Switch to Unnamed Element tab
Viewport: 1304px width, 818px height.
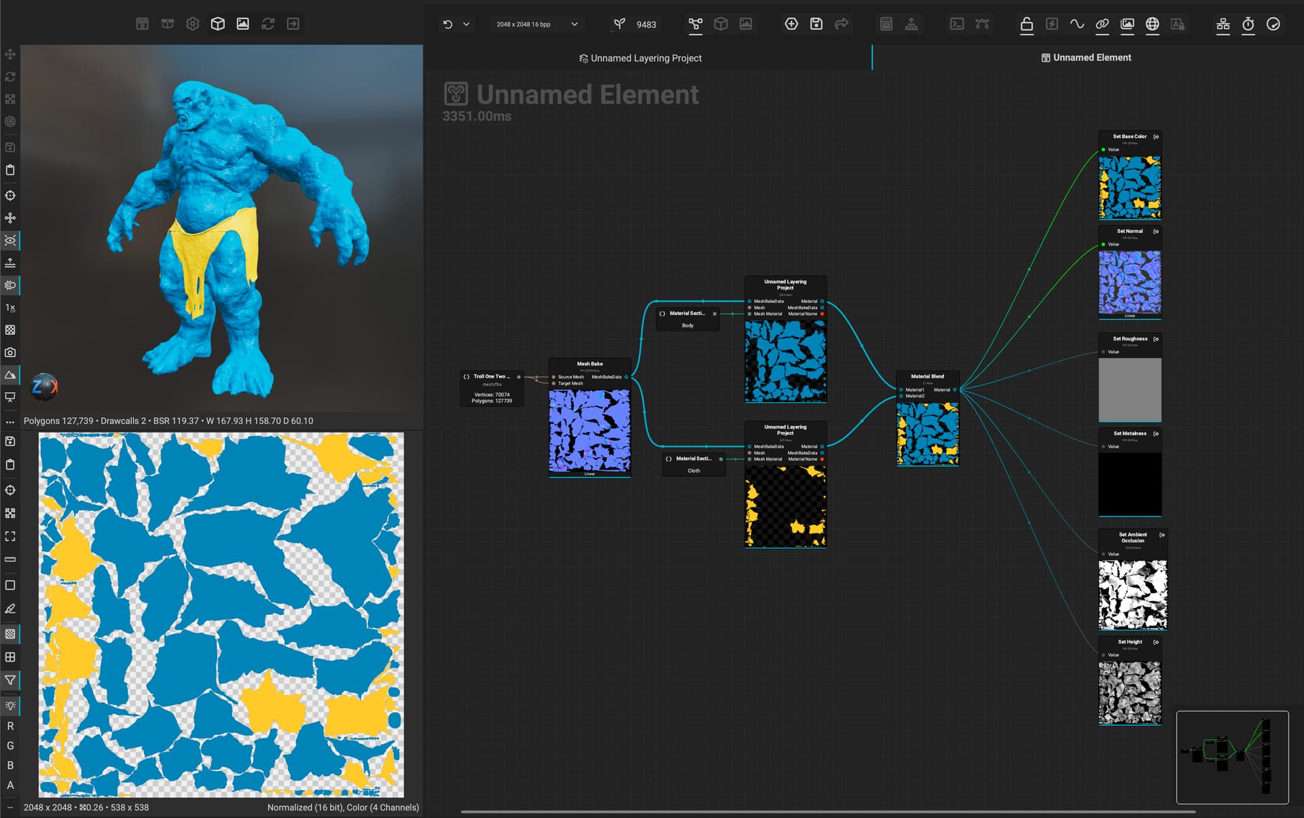pos(1086,58)
